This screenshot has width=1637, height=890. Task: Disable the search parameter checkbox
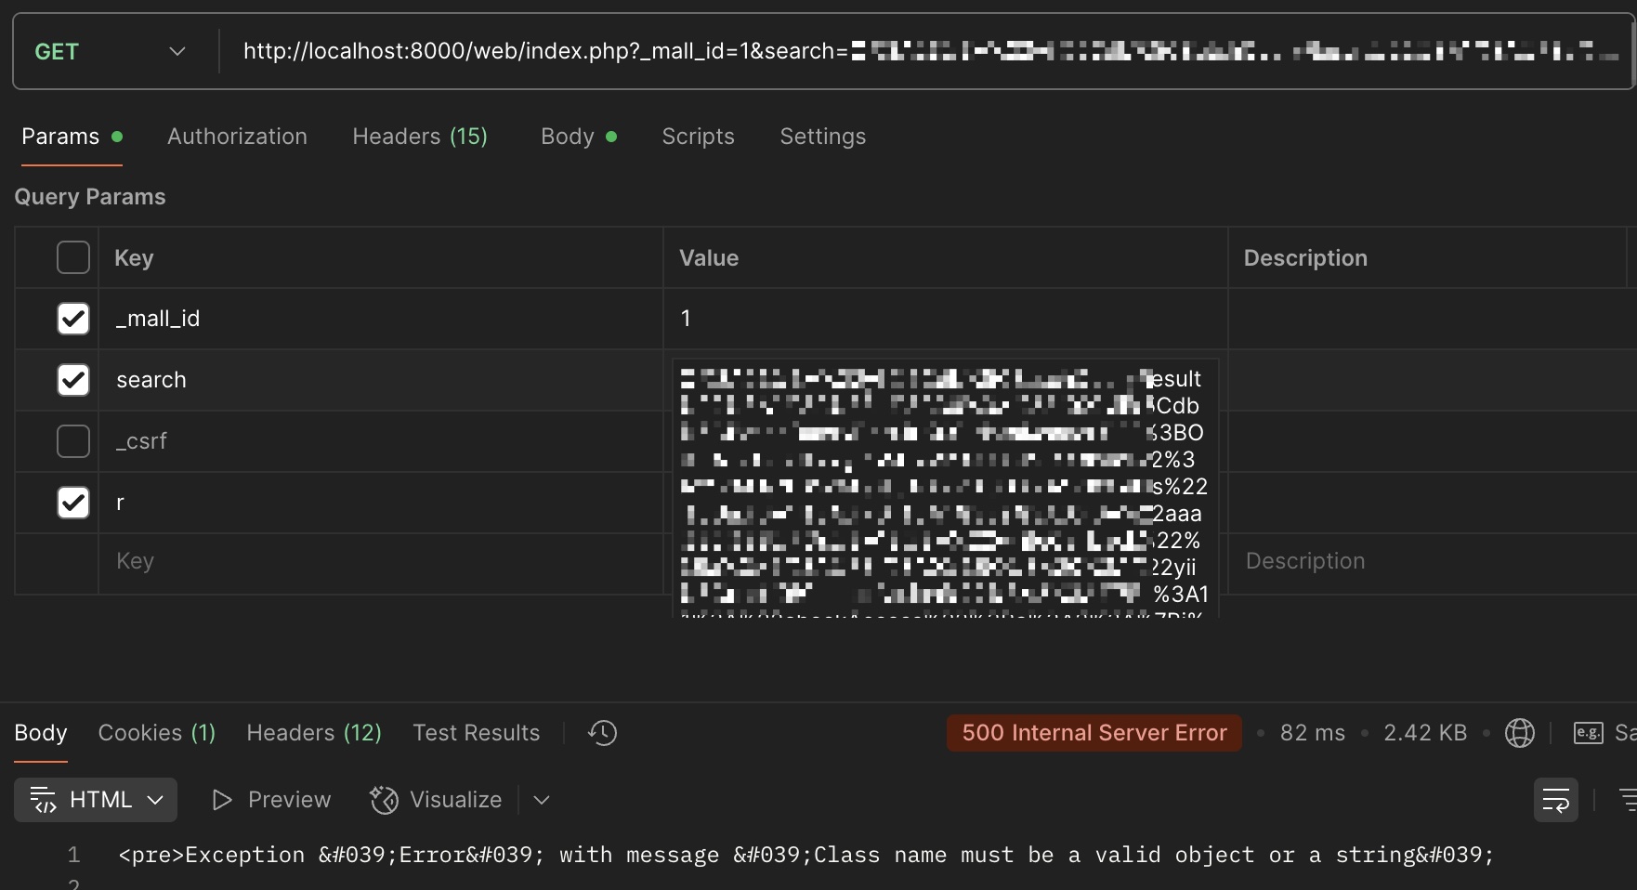point(73,380)
